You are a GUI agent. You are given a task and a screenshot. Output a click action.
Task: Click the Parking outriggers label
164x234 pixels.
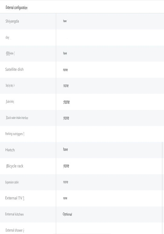[15, 134]
